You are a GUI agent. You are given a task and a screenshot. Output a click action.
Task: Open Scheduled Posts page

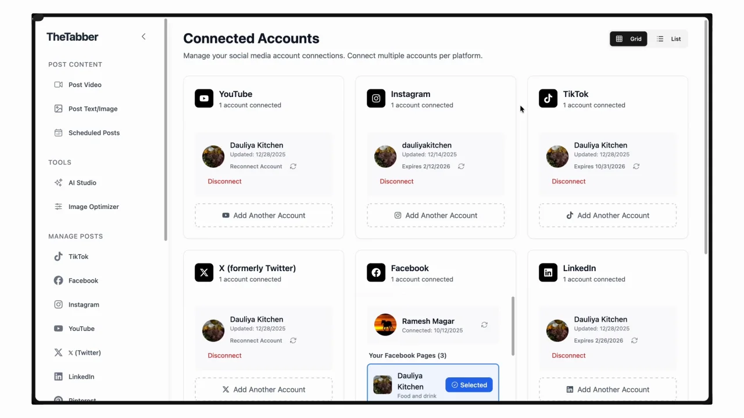(94, 133)
